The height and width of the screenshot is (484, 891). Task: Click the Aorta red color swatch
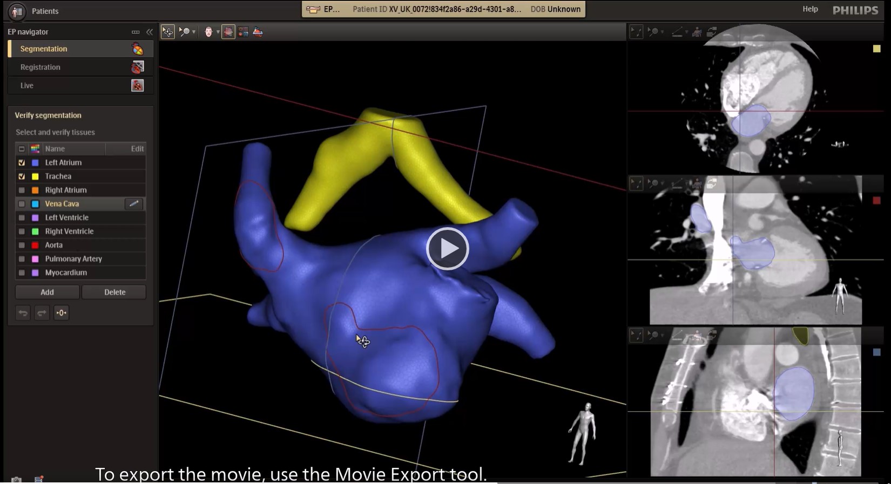35,245
